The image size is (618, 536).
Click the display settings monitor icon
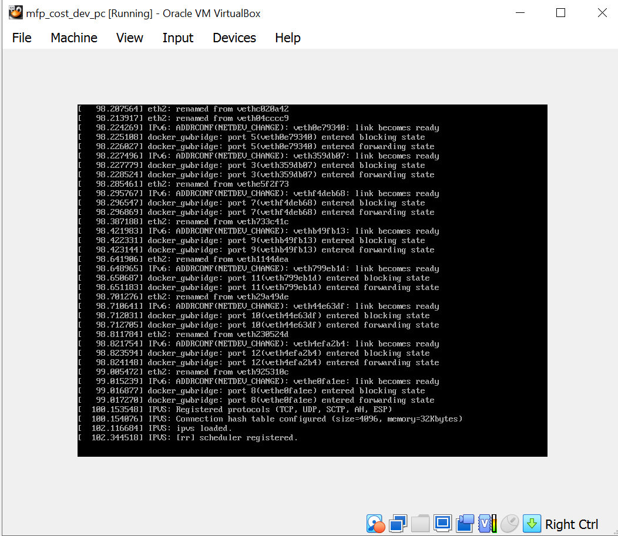coord(442,524)
